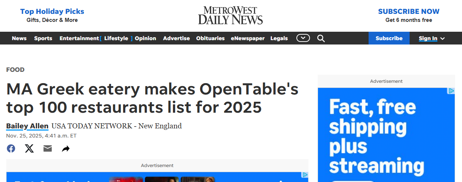Share article on X (Twitter)

(x=29, y=148)
